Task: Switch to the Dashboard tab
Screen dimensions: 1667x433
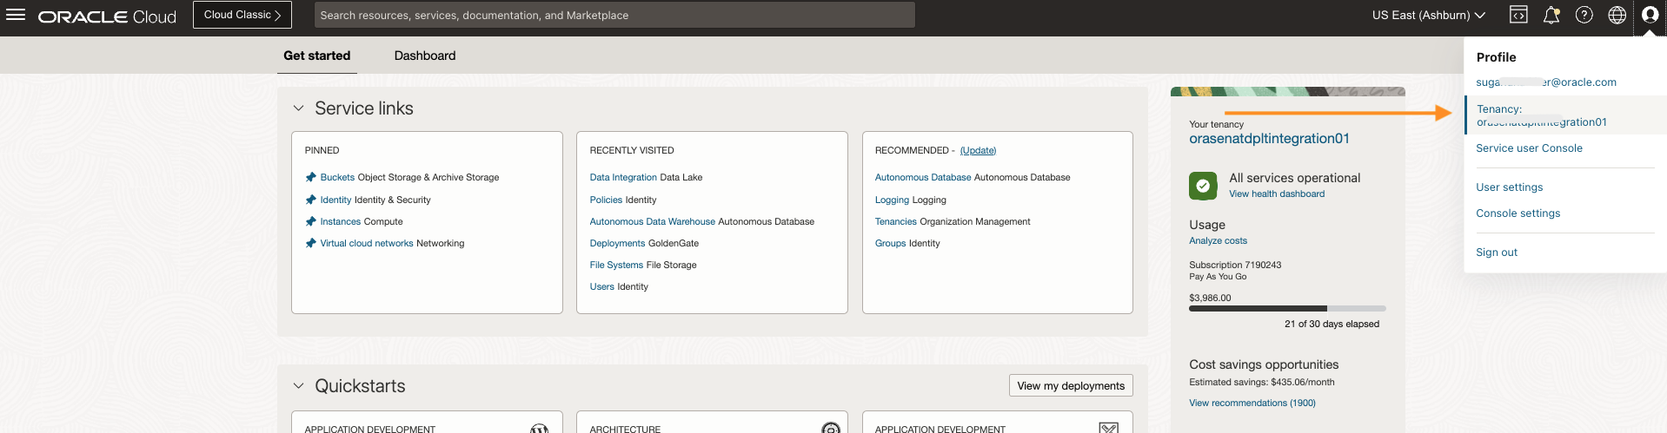Action: (x=425, y=56)
